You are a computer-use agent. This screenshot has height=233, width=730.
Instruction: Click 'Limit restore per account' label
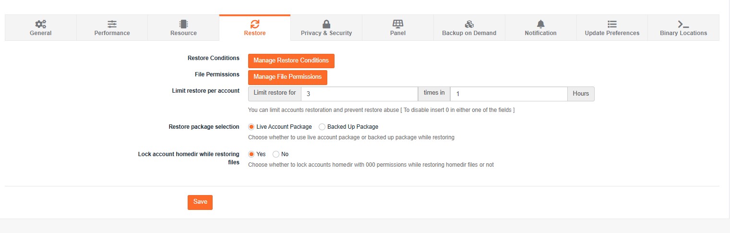coord(205,90)
